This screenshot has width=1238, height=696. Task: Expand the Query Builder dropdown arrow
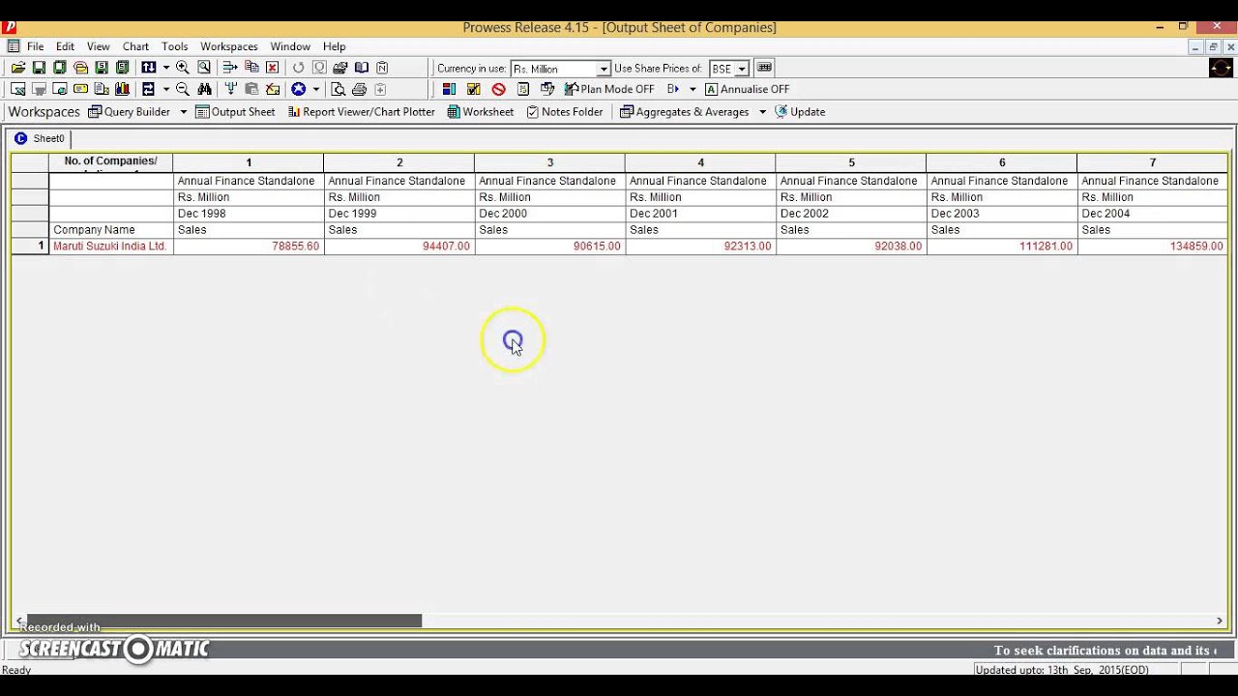[x=183, y=112]
